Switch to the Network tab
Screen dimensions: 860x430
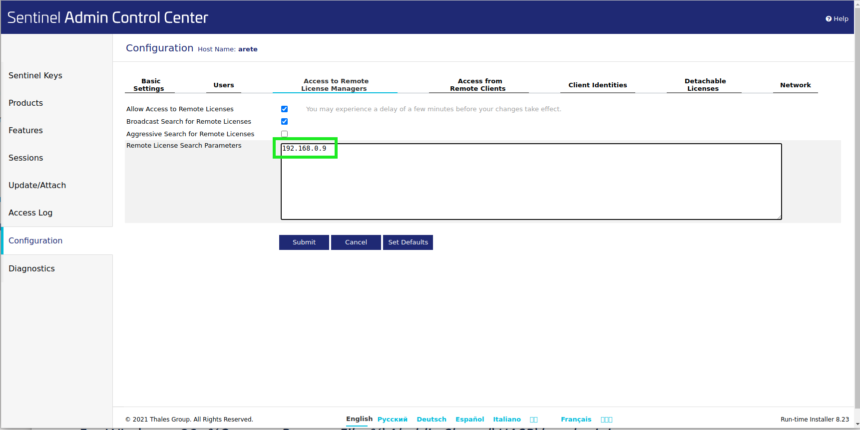[x=795, y=85]
